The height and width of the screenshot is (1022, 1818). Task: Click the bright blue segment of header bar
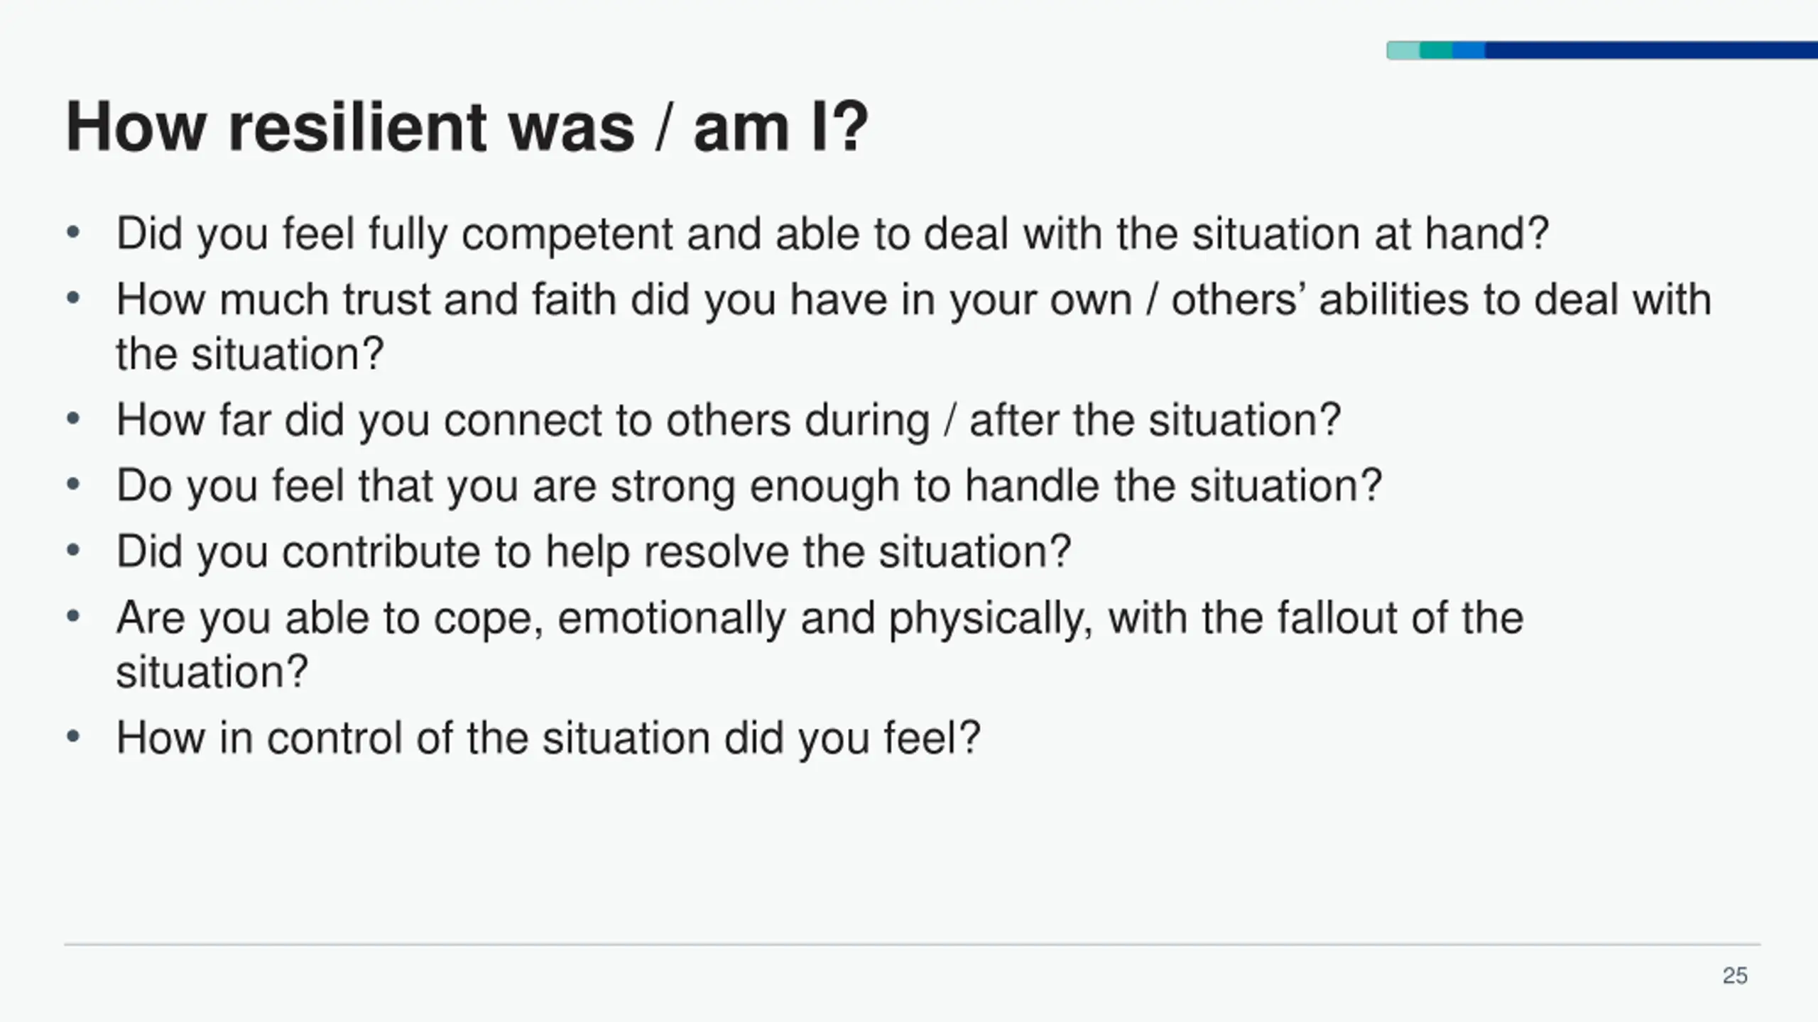click(x=1469, y=50)
